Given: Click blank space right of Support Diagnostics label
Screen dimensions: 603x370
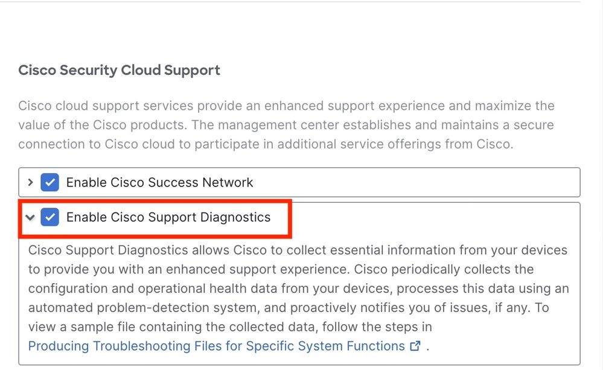Looking at the screenshot, I should [x=435, y=217].
